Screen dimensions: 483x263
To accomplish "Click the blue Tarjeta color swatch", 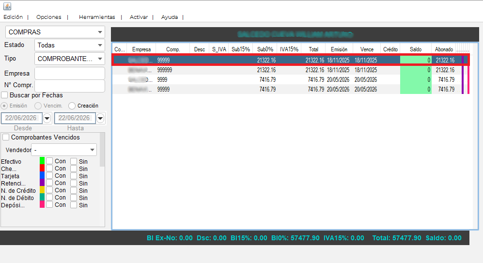I will point(42,175).
